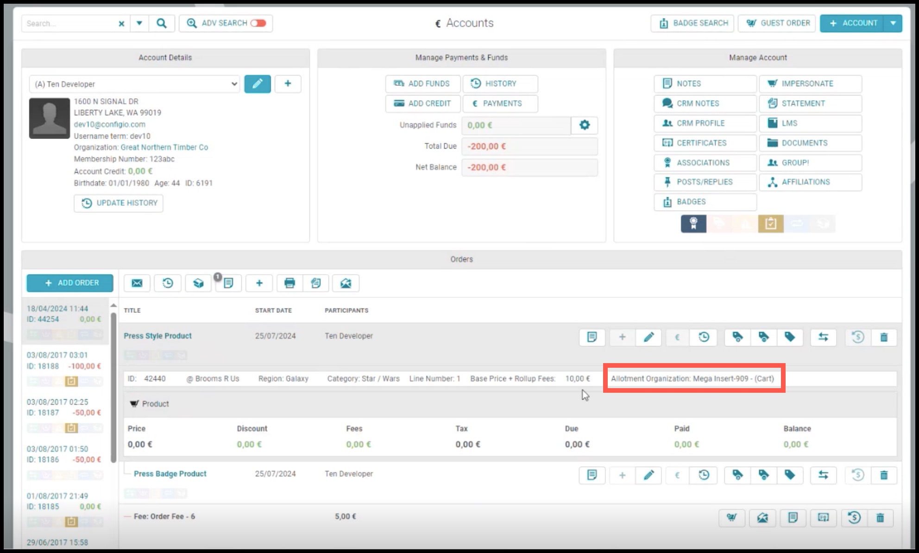This screenshot has height=553, width=919.
Task: Click the email envelope icon in Orders toolbar
Action: click(137, 283)
